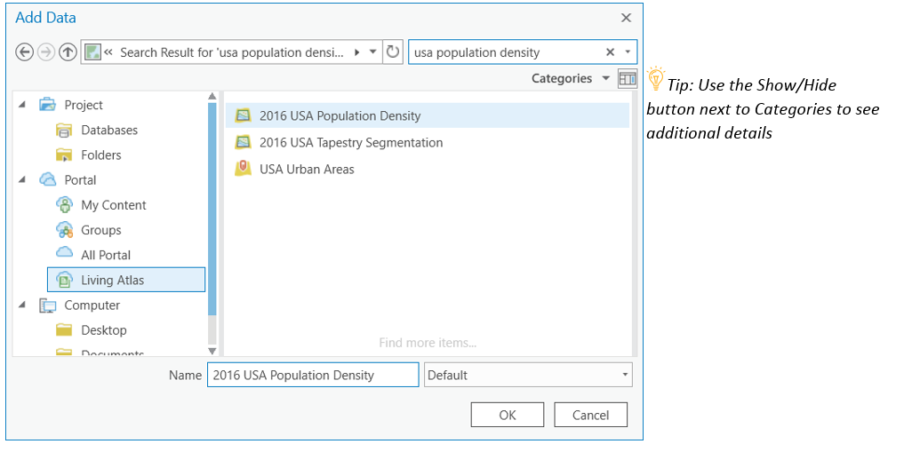Collapse the Portal tree node
912x452 pixels.
click(x=22, y=180)
